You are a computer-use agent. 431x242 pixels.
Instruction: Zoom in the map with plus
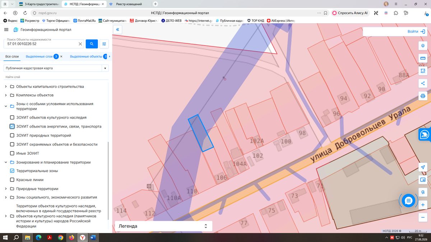pyautogui.click(x=423, y=205)
